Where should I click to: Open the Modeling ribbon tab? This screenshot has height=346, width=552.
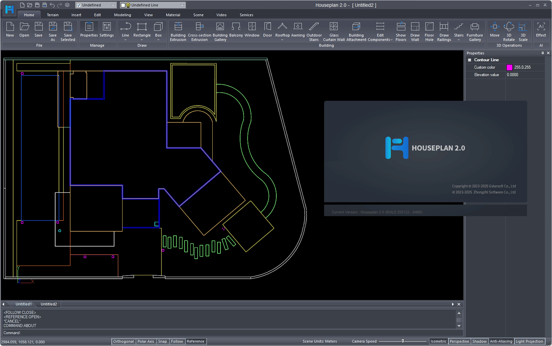click(x=122, y=15)
